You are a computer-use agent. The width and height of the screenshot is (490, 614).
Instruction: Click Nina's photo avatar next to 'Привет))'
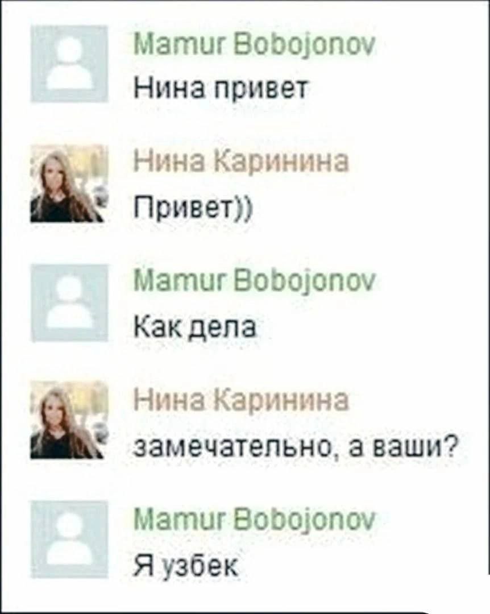tap(69, 184)
